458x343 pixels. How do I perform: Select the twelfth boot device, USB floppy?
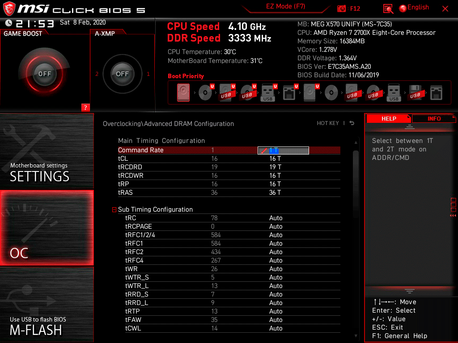click(x=415, y=93)
